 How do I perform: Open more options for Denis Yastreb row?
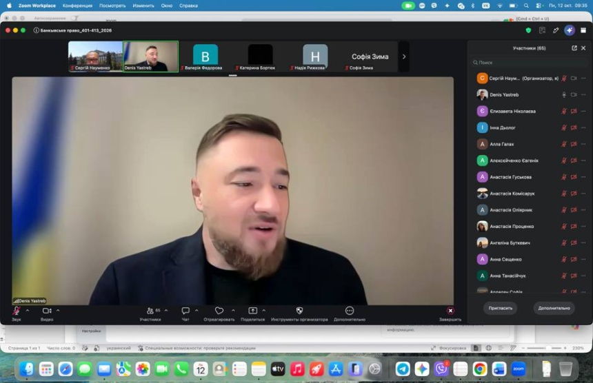pyautogui.click(x=583, y=95)
